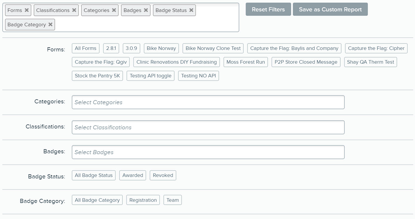
Task: Select P2P Store Closed Message form
Action: click(x=306, y=62)
